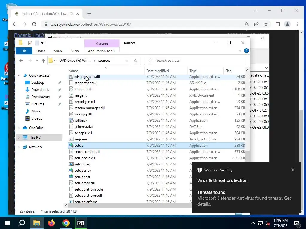Open the Customize Quick Access Toolbar dropdown
This screenshot has width=306, height=229.
point(42,43)
